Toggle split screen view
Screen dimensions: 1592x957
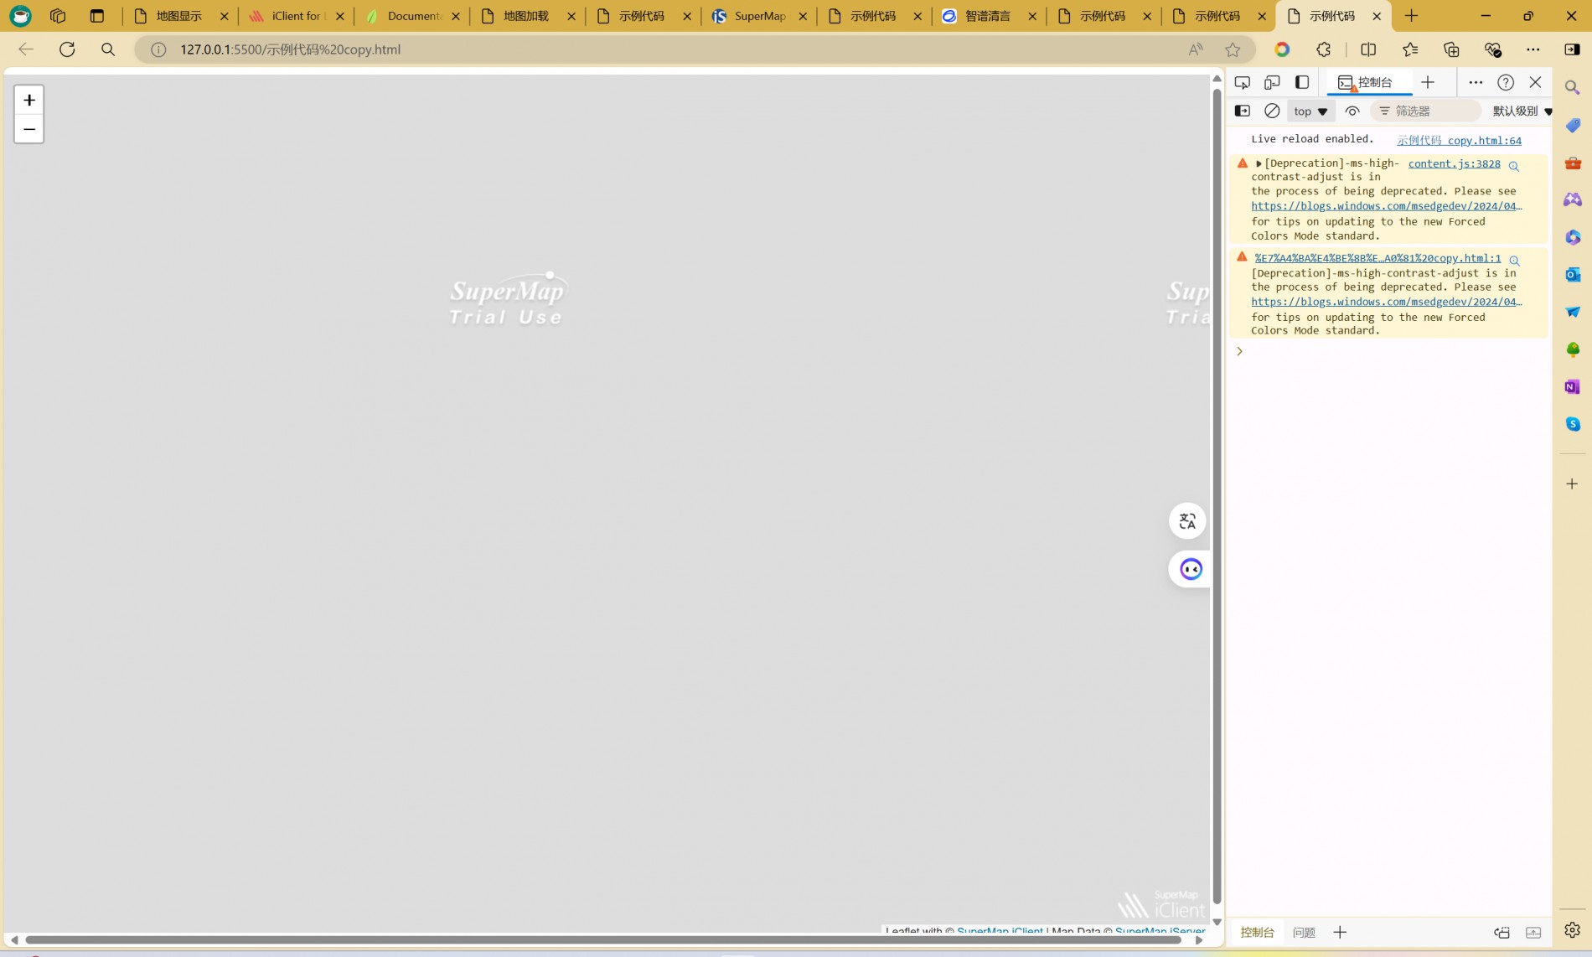pos(1368,49)
